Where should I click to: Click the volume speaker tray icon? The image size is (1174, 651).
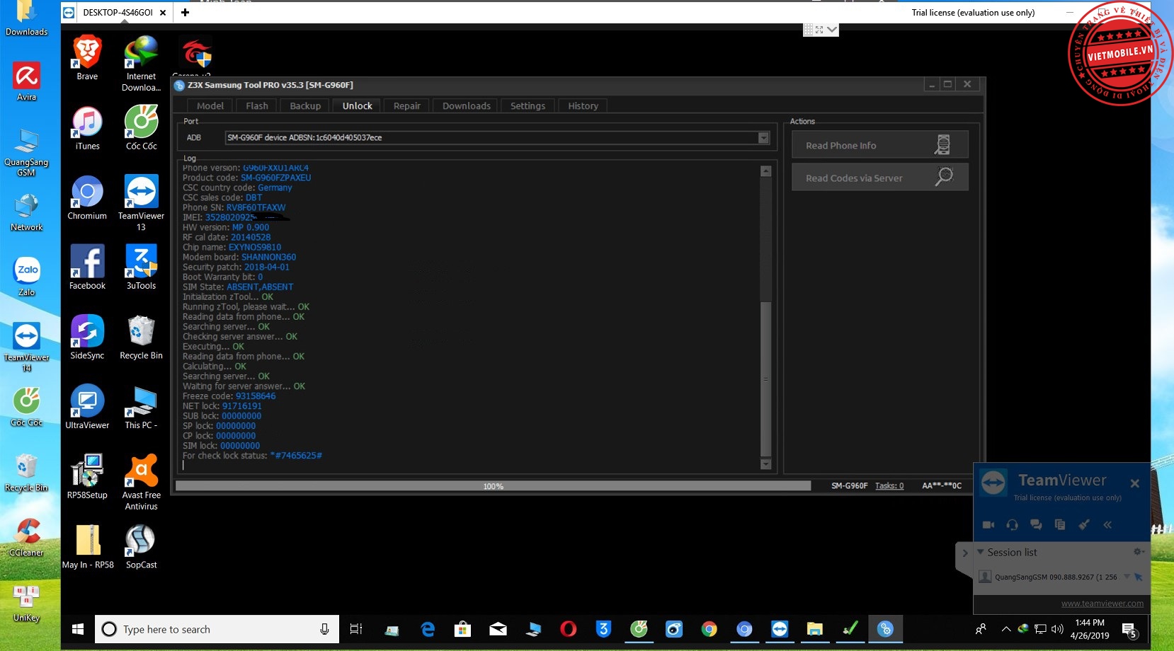click(1058, 629)
